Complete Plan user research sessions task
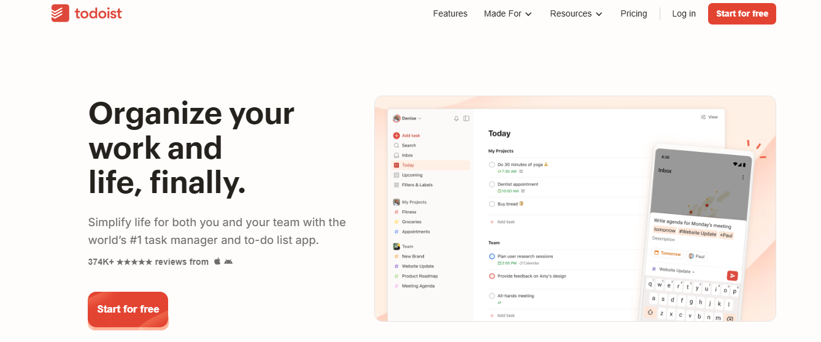This screenshot has height=342, width=821. tap(492, 256)
